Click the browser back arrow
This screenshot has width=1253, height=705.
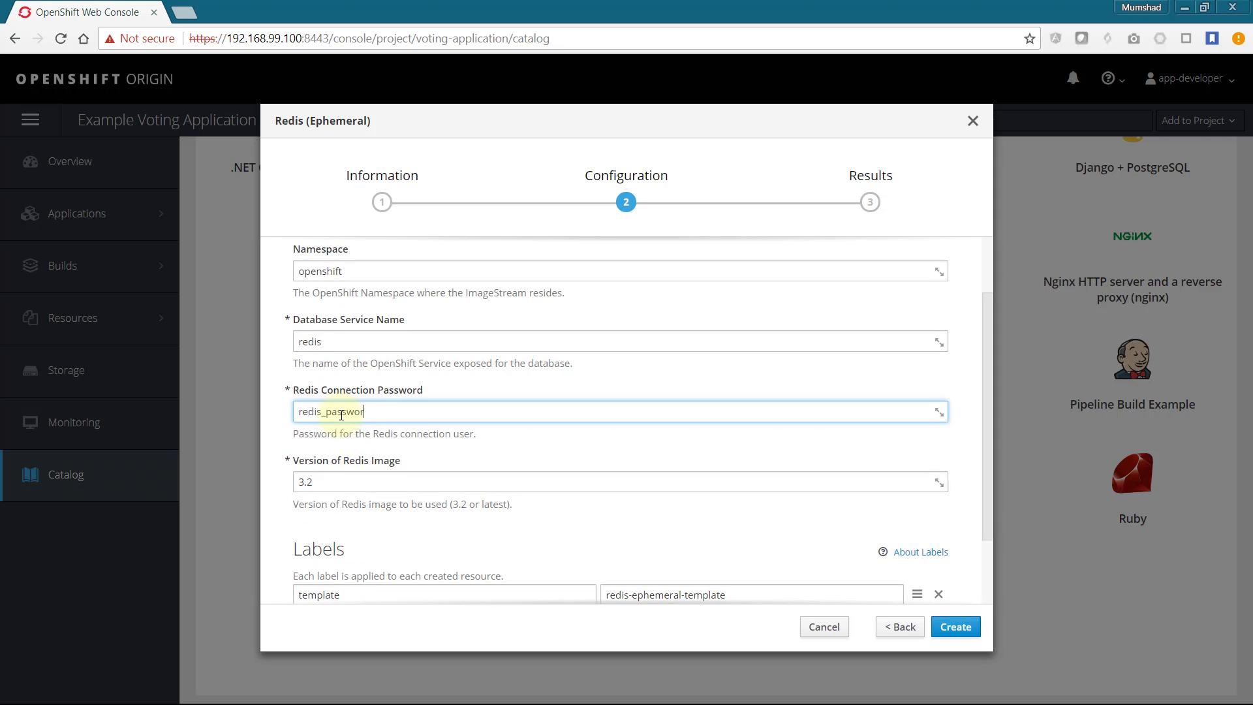15,39
